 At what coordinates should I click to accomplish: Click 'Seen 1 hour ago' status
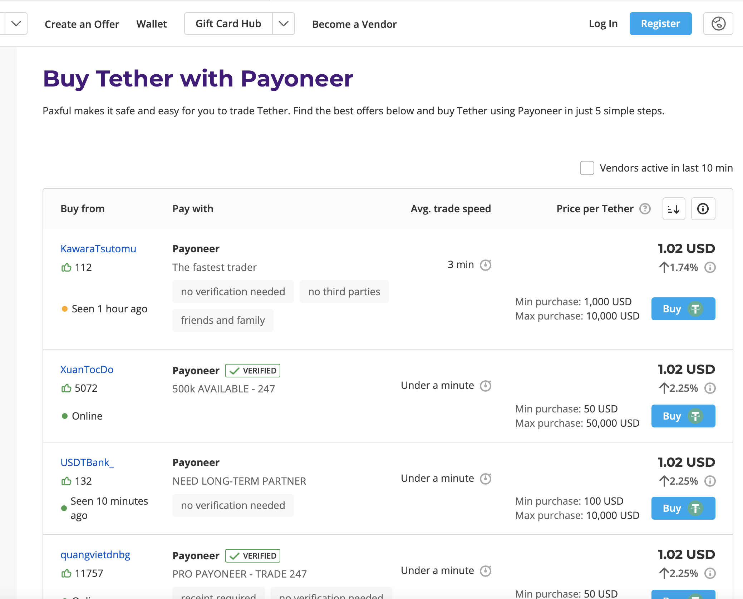click(109, 309)
